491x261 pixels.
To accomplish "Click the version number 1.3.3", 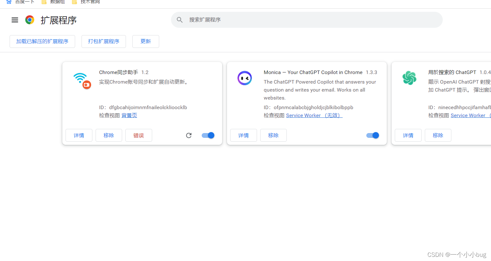I will click(x=371, y=72).
